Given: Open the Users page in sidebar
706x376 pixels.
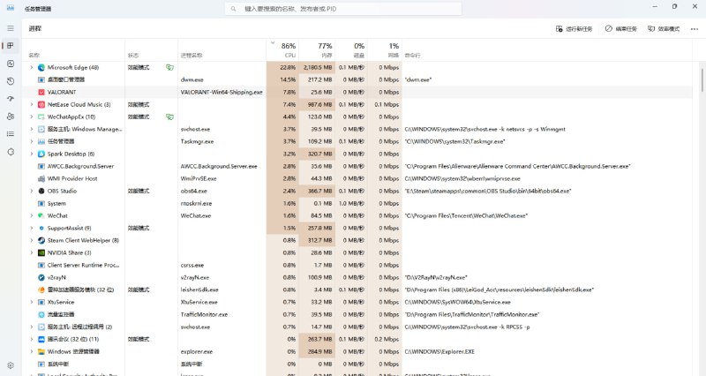Looking at the screenshot, I should click(x=11, y=117).
